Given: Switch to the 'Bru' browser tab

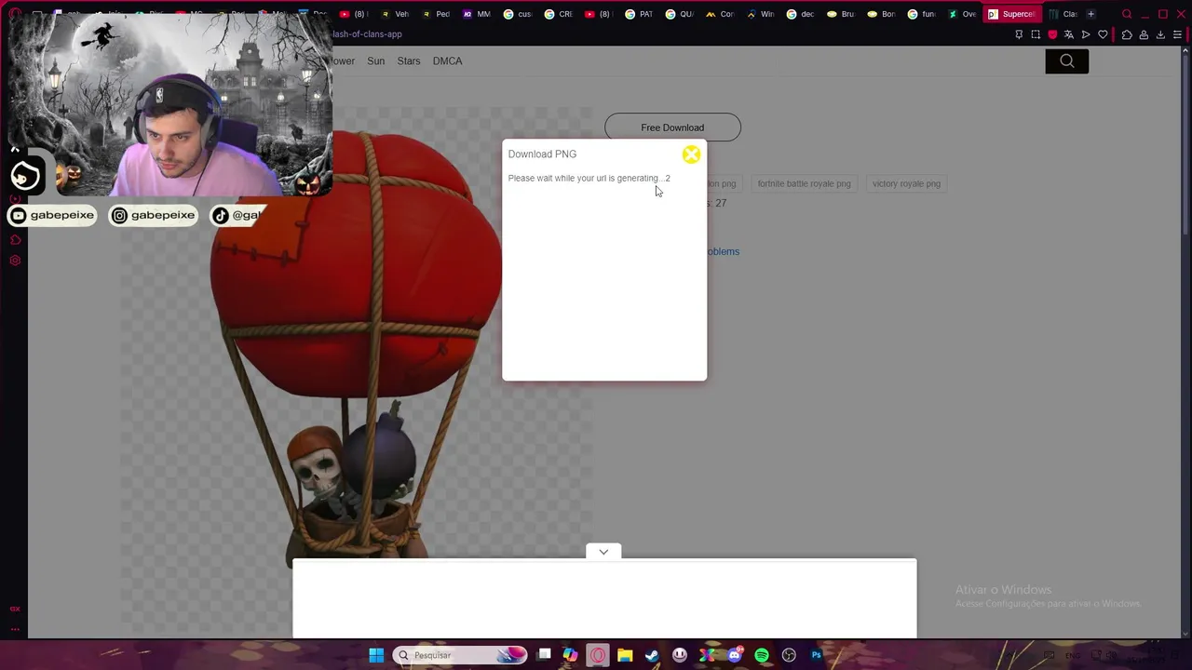Looking at the screenshot, I should click(x=841, y=14).
